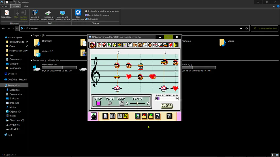This screenshot has width=280, height=157.
Task: Collapse the Dispositivos y unidades (4) group
Action: 31,60
